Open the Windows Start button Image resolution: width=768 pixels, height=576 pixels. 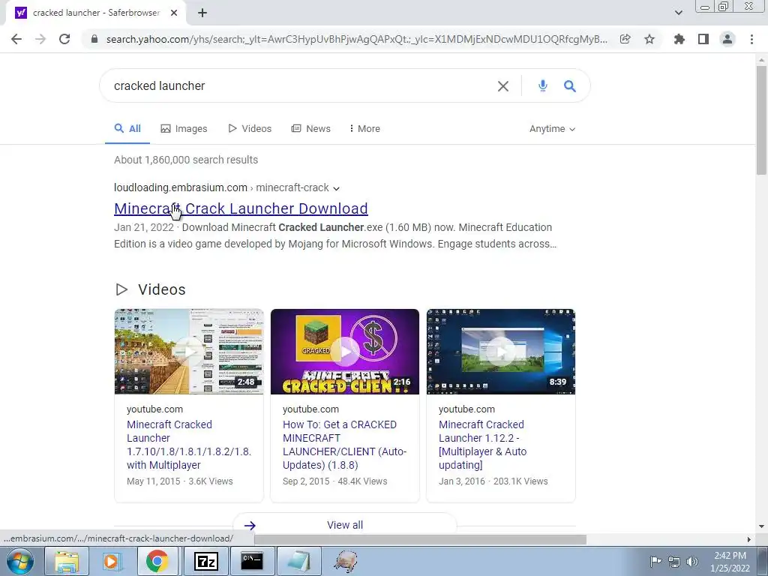[19, 561]
